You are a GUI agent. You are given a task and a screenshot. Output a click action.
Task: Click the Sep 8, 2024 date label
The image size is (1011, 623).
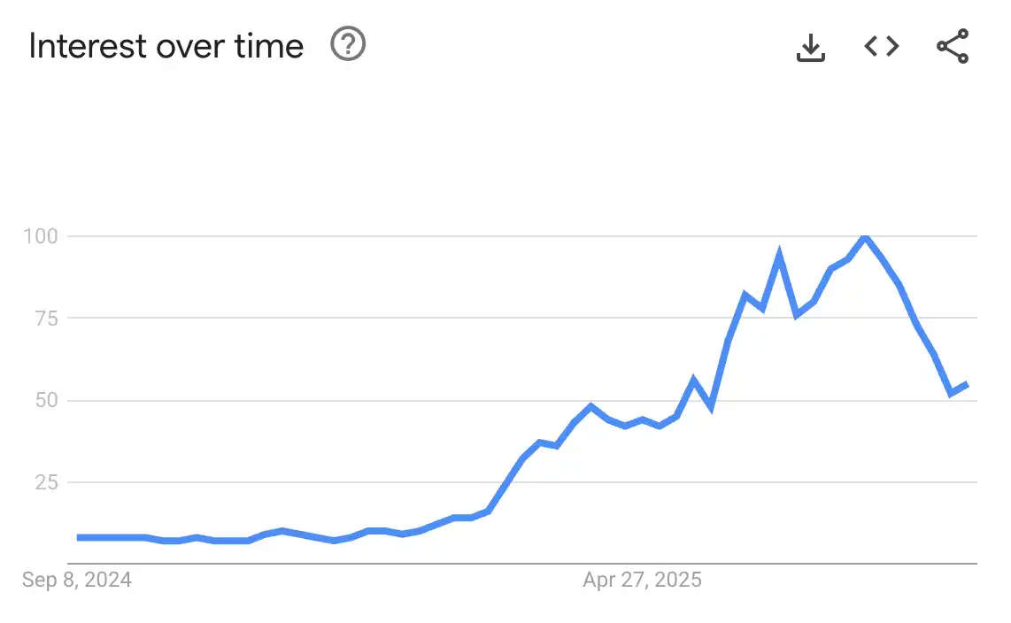[x=77, y=581]
